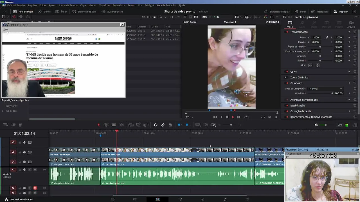Click the Ângulo de Rotação slider handle
The image size is (360, 202).
(x=320, y=47)
